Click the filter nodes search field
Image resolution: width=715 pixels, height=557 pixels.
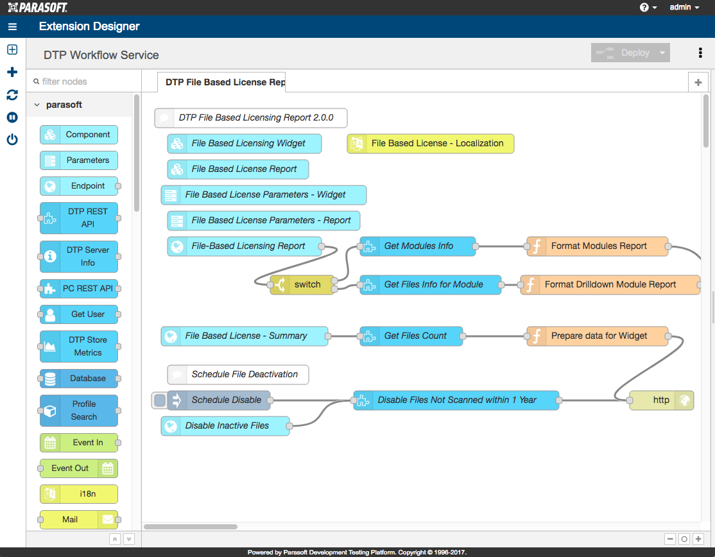point(84,81)
